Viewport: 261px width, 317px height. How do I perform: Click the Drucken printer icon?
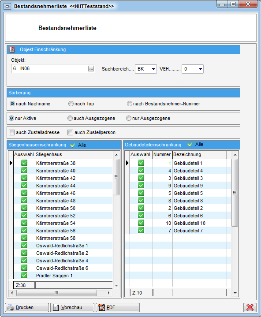click(10, 307)
